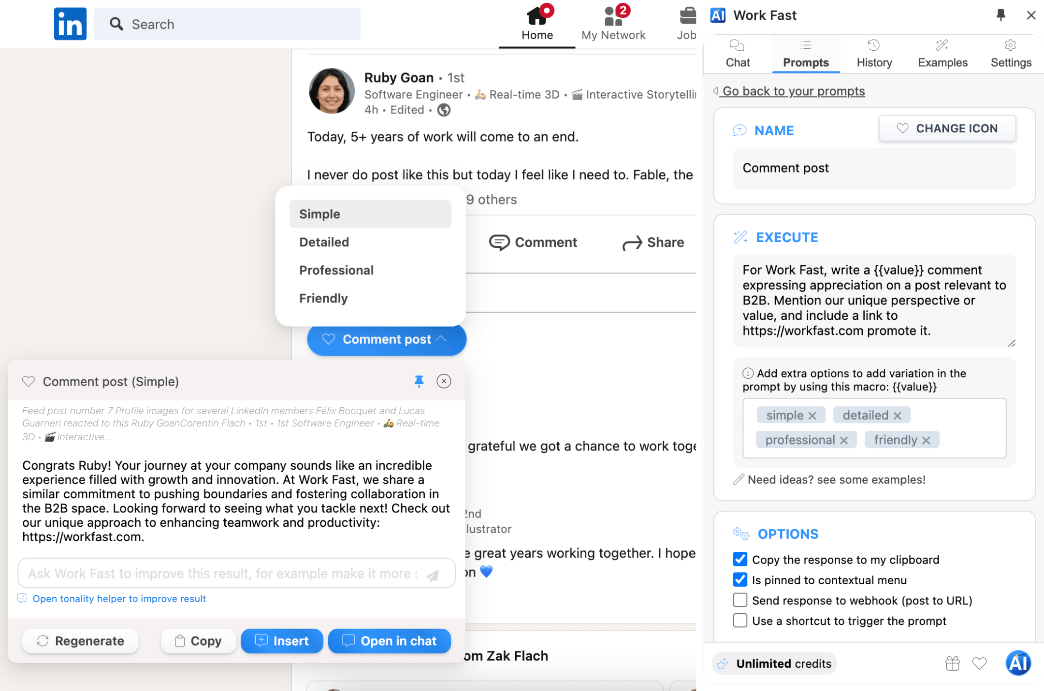This screenshot has width=1044, height=691.
Task: Uncheck 'Copy the response to my clipboard'
Action: point(740,560)
